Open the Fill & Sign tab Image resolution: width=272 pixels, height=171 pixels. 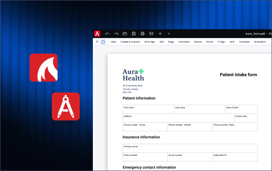[x=150, y=42]
